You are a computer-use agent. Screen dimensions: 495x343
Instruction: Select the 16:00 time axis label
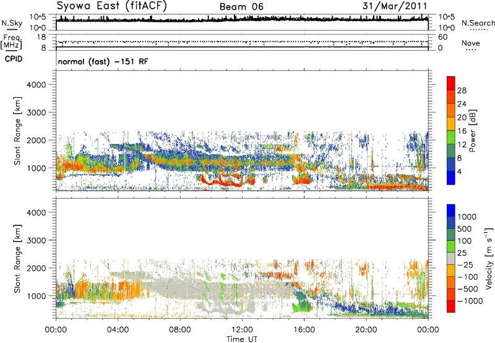(x=304, y=330)
